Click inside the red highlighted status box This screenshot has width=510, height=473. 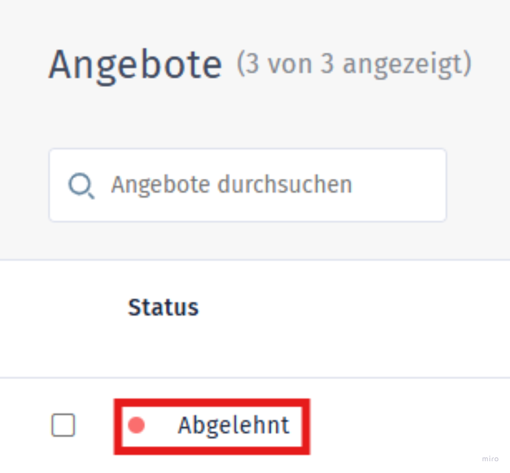tap(212, 426)
